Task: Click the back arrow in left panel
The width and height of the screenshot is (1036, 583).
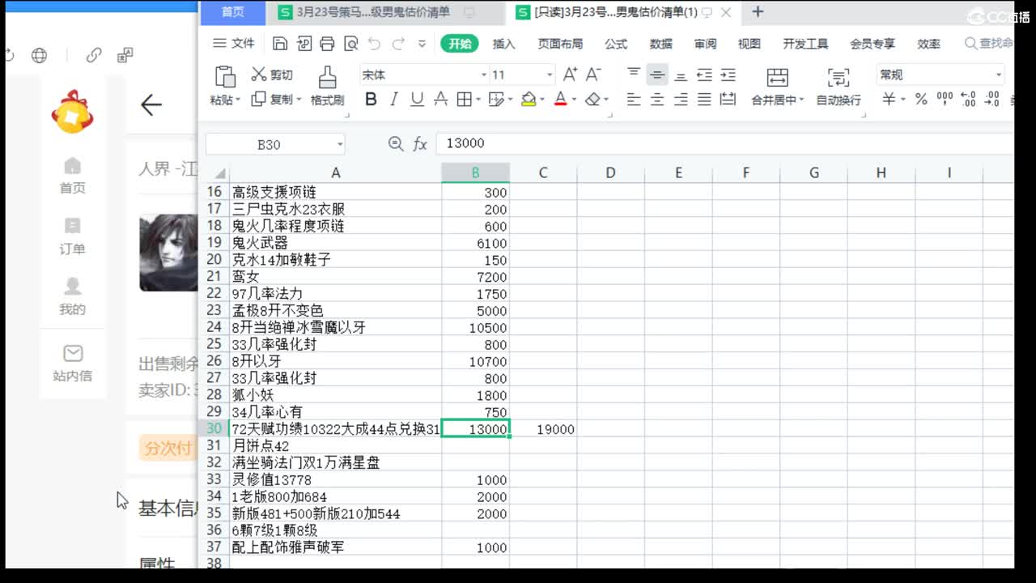Action: [151, 104]
